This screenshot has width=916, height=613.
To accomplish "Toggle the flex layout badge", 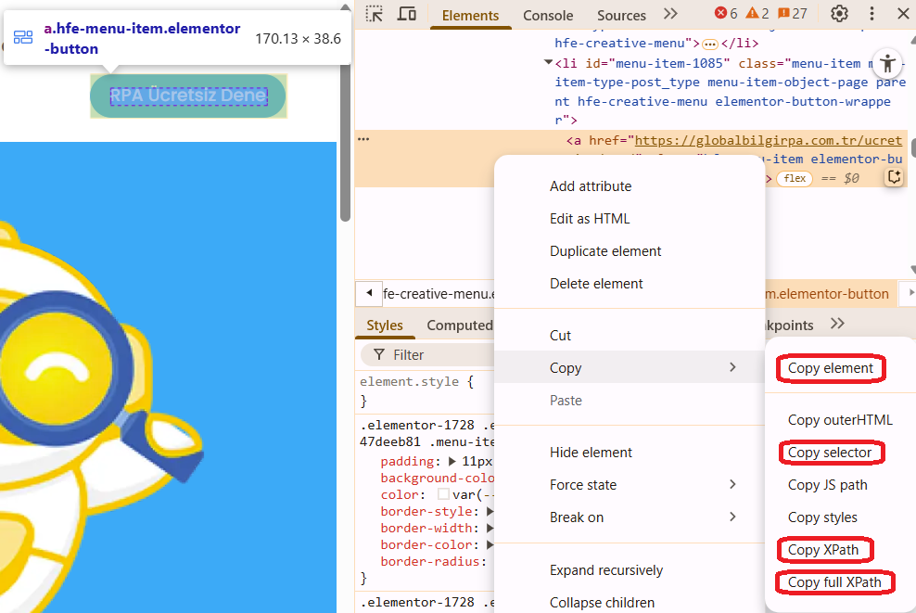I will (x=795, y=178).
